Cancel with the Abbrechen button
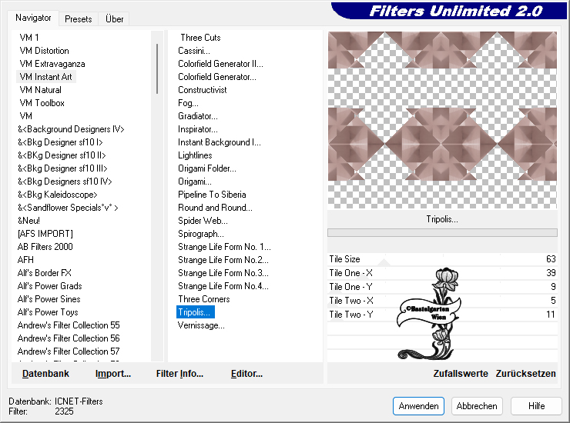This screenshot has width=570, height=423. pyautogui.click(x=477, y=406)
